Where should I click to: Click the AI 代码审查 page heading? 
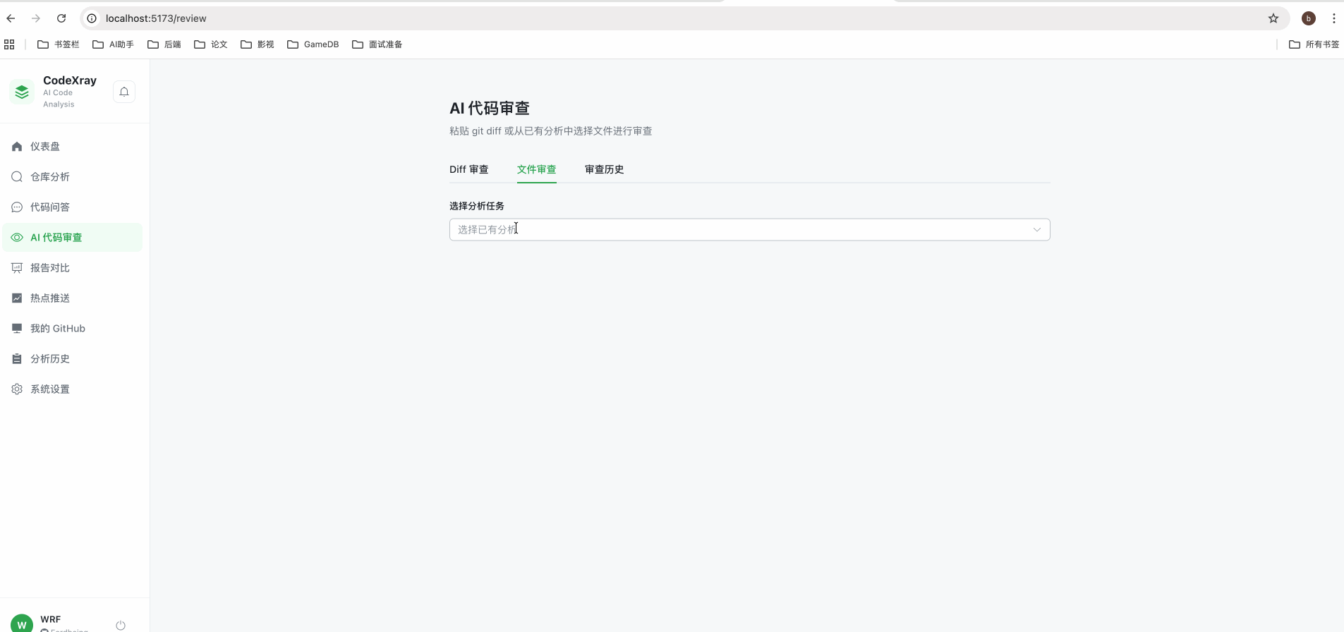(x=490, y=108)
